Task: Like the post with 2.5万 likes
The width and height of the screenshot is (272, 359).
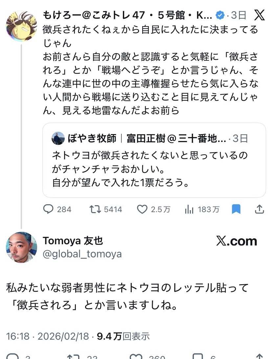Action: point(142,209)
